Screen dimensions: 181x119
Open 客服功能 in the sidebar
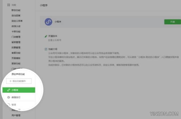[16, 53]
